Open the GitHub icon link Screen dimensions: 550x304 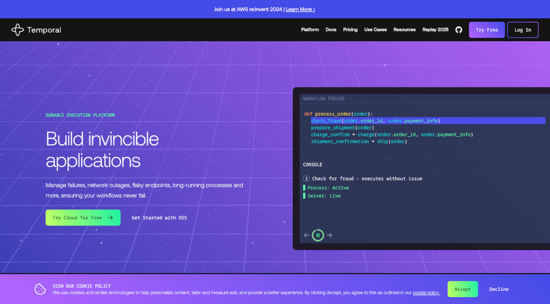point(458,30)
